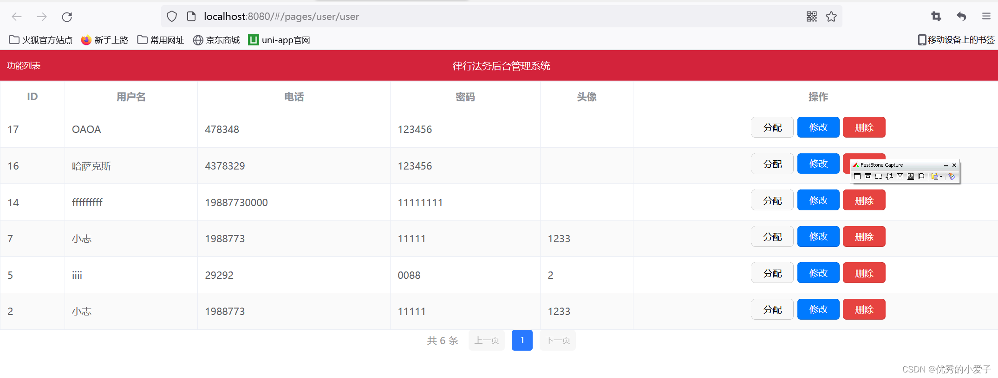
Task: Click the page info icon in address bar
Action: coord(191,17)
